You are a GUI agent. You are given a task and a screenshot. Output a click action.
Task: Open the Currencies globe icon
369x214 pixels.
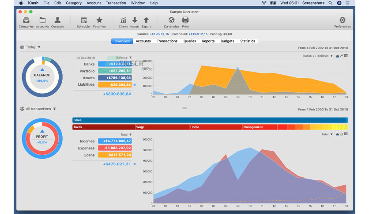[x=171, y=20]
